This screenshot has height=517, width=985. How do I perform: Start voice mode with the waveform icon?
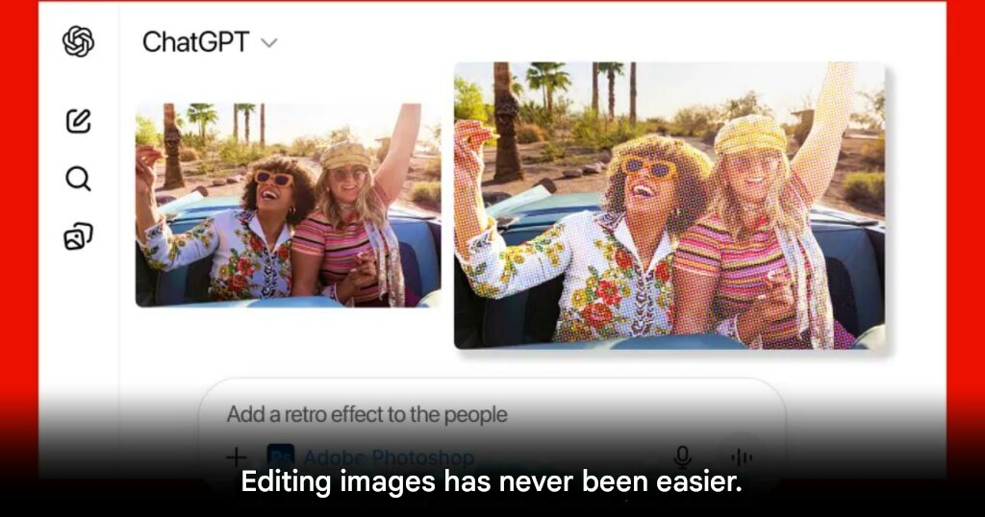(742, 457)
